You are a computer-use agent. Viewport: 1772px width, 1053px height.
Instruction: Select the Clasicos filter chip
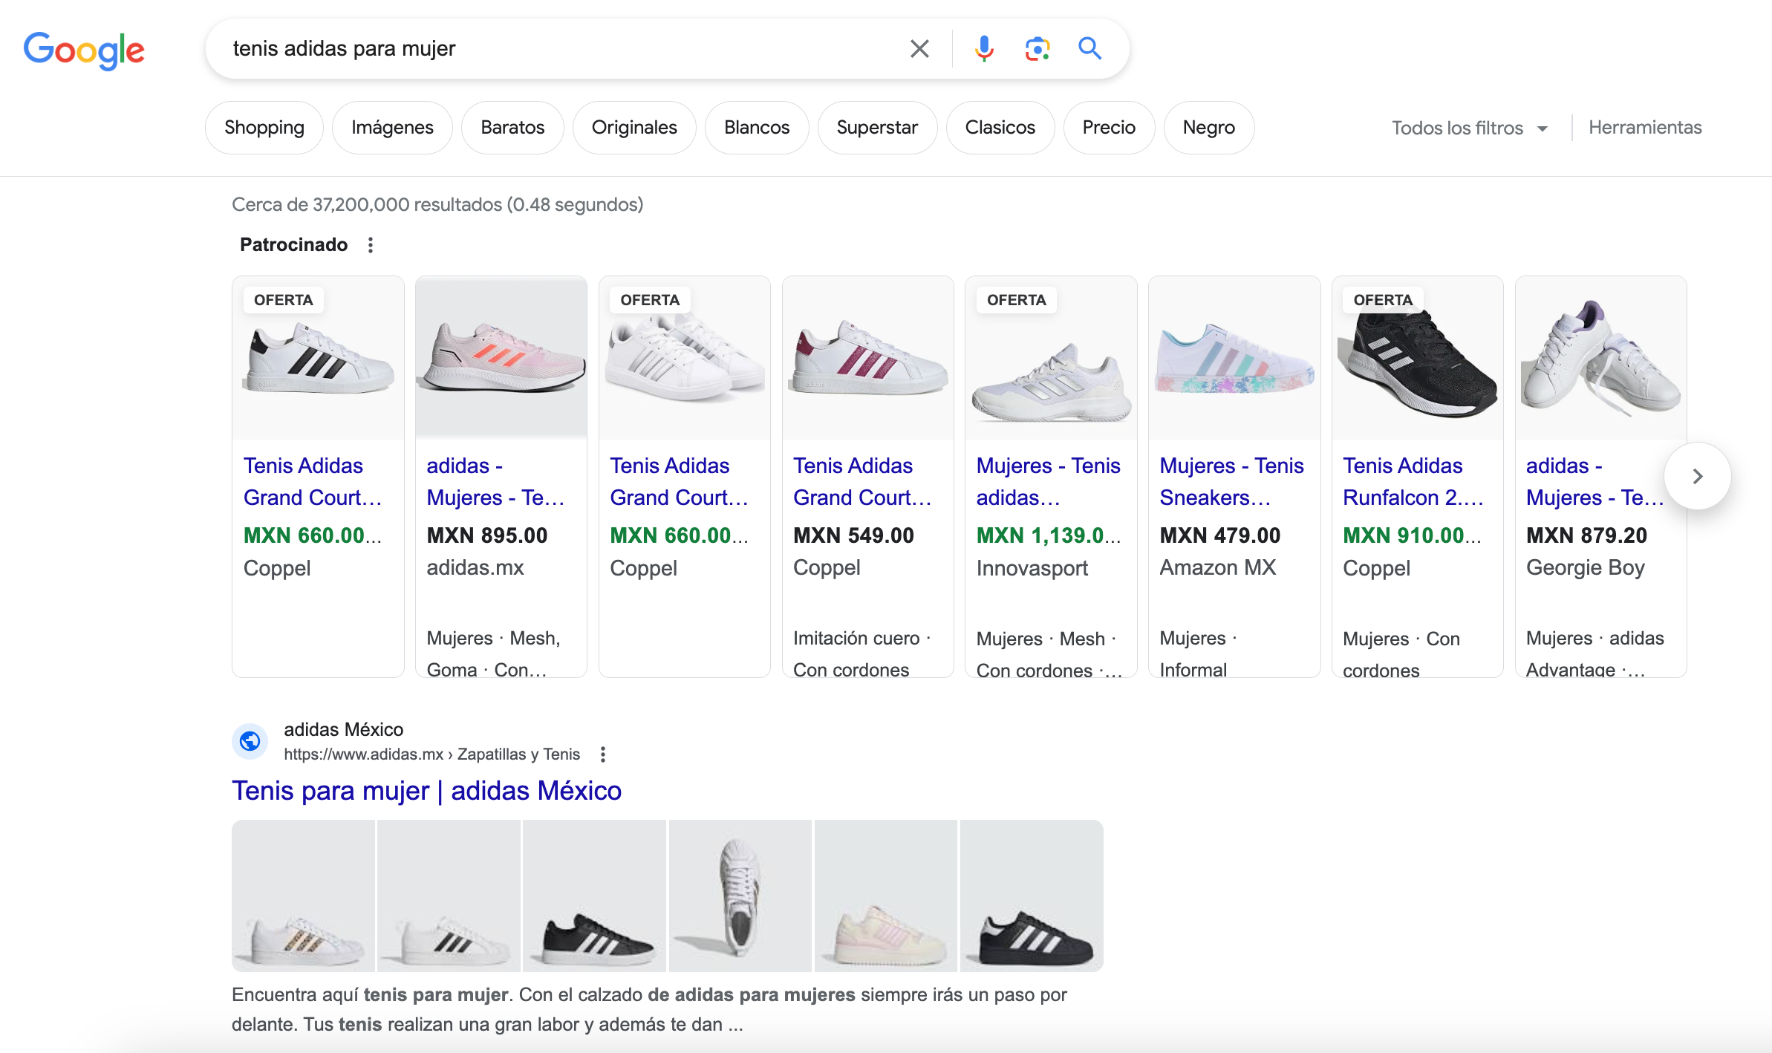pos(1000,128)
